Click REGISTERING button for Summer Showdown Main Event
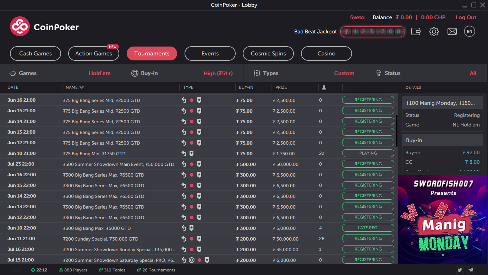Screen dimensions: 488x275 click(368, 164)
